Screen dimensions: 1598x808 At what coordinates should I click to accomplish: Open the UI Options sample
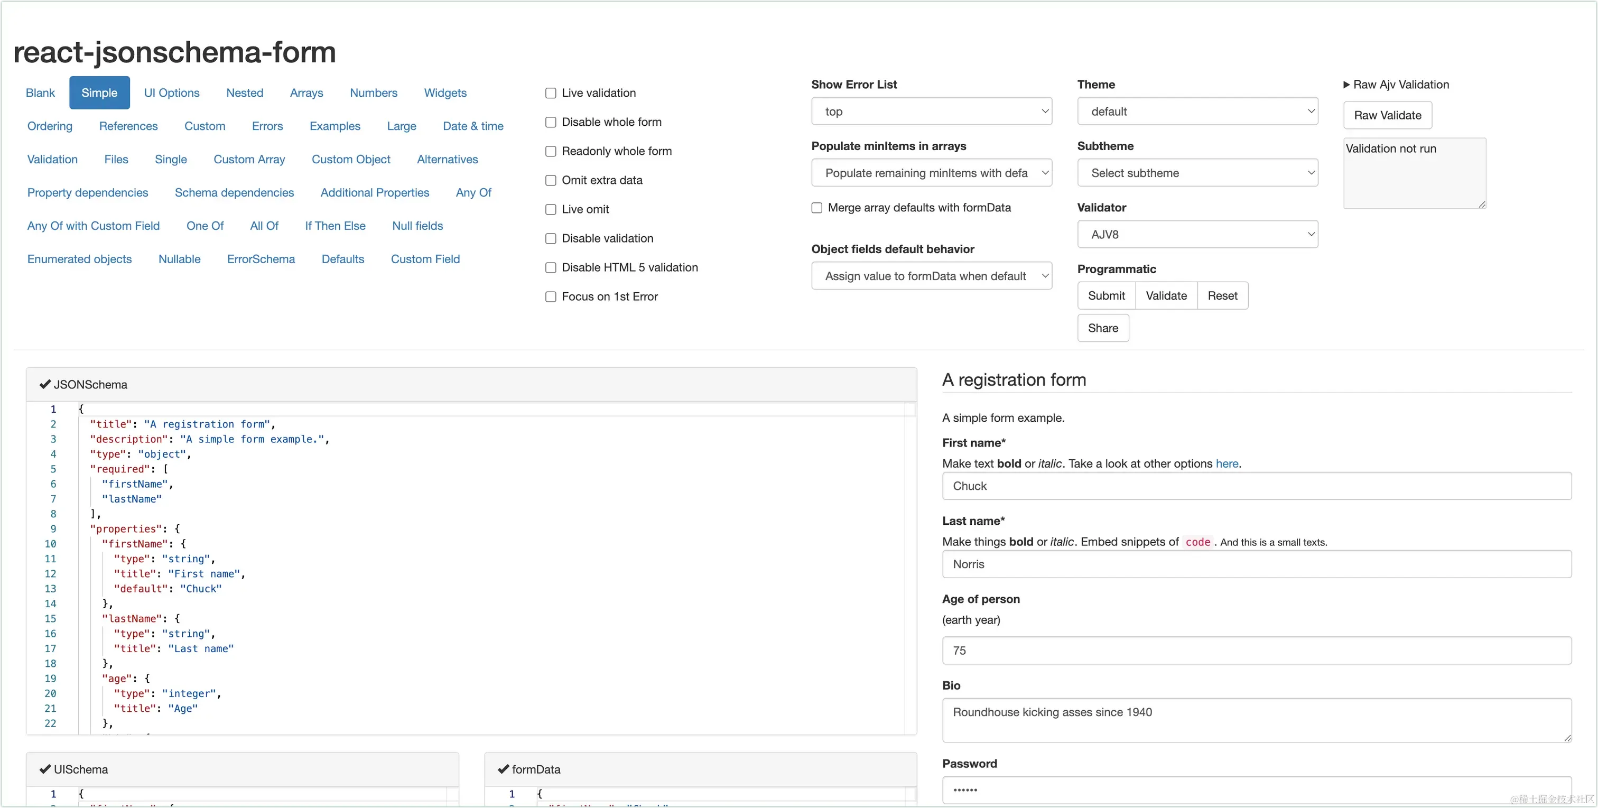(x=172, y=93)
